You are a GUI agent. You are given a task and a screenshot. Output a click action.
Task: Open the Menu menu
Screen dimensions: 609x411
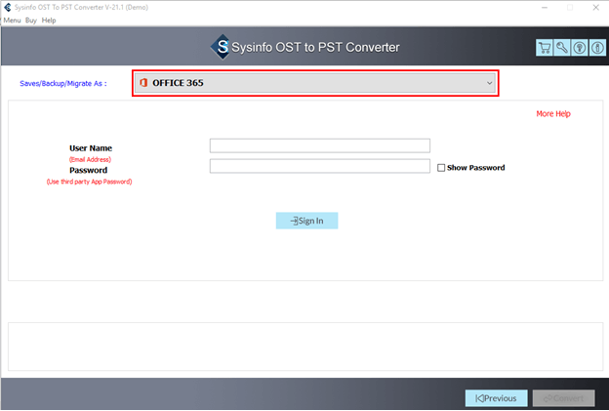(12, 21)
